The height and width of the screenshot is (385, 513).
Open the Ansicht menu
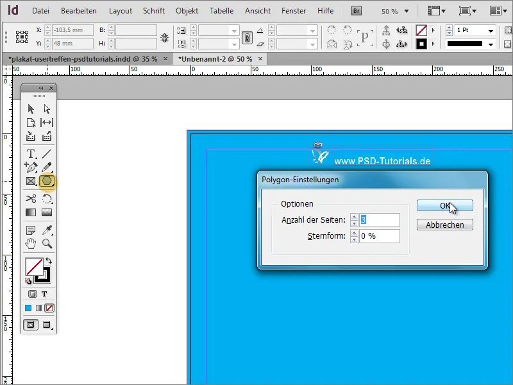[x=258, y=11]
